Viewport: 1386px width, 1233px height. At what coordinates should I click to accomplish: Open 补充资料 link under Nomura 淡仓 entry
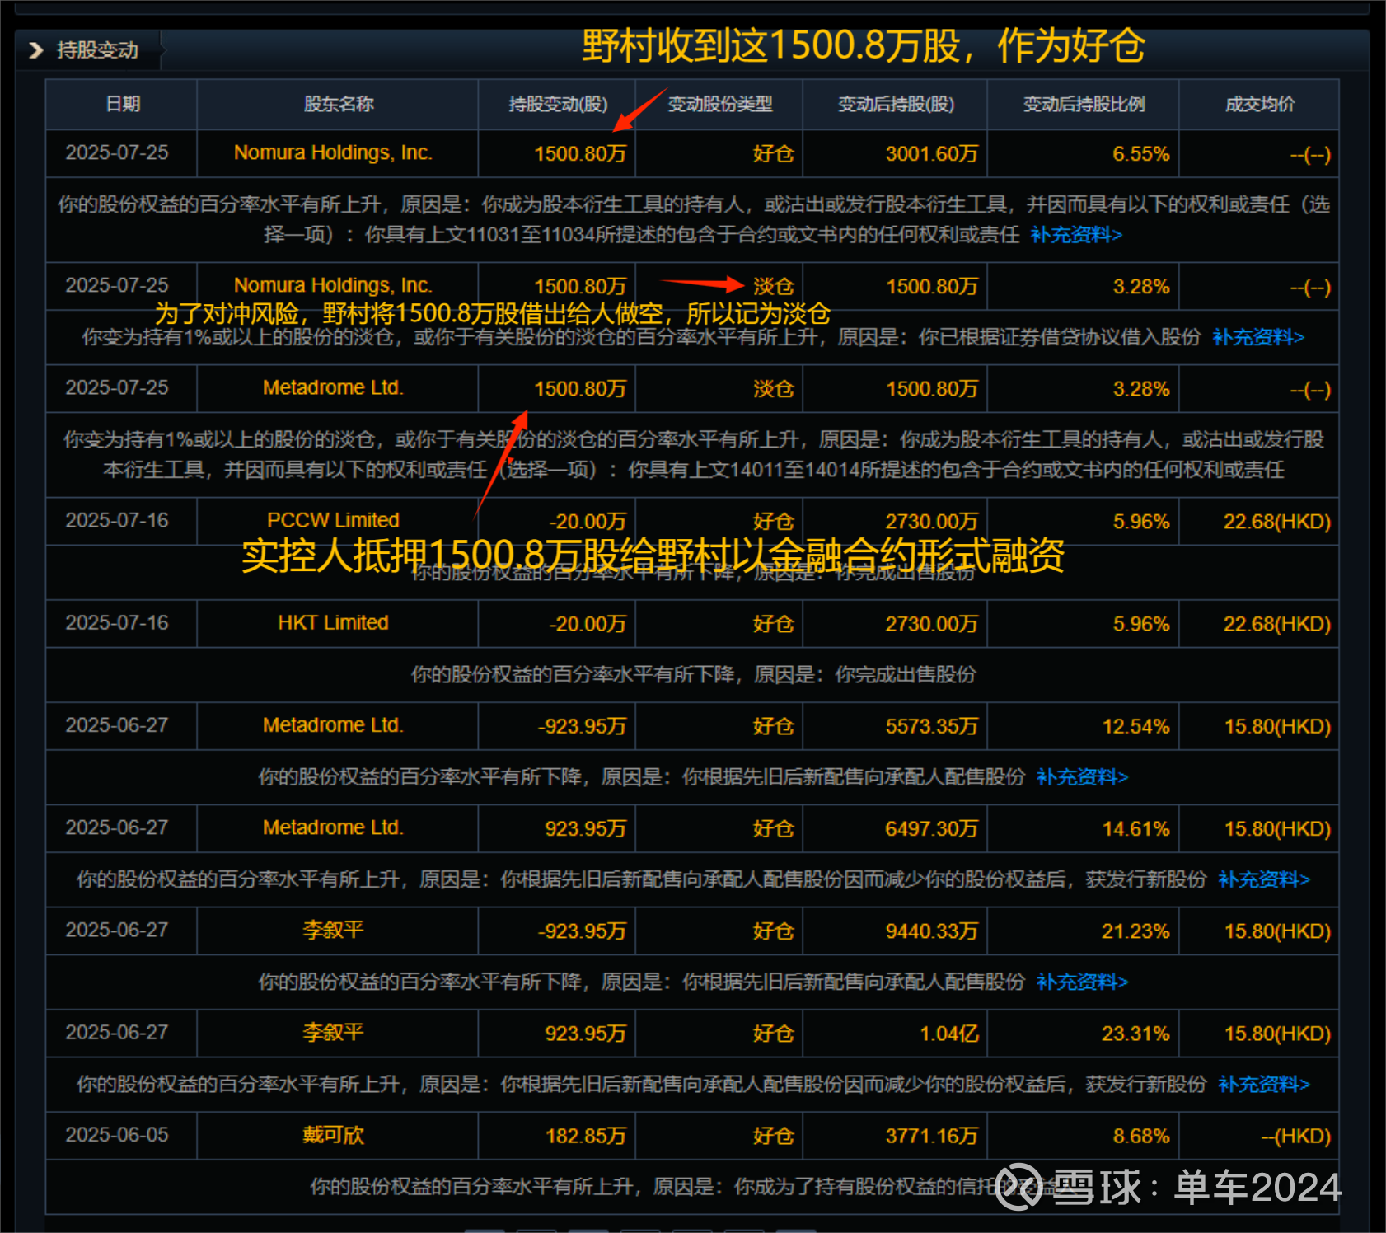coord(1258,337)
